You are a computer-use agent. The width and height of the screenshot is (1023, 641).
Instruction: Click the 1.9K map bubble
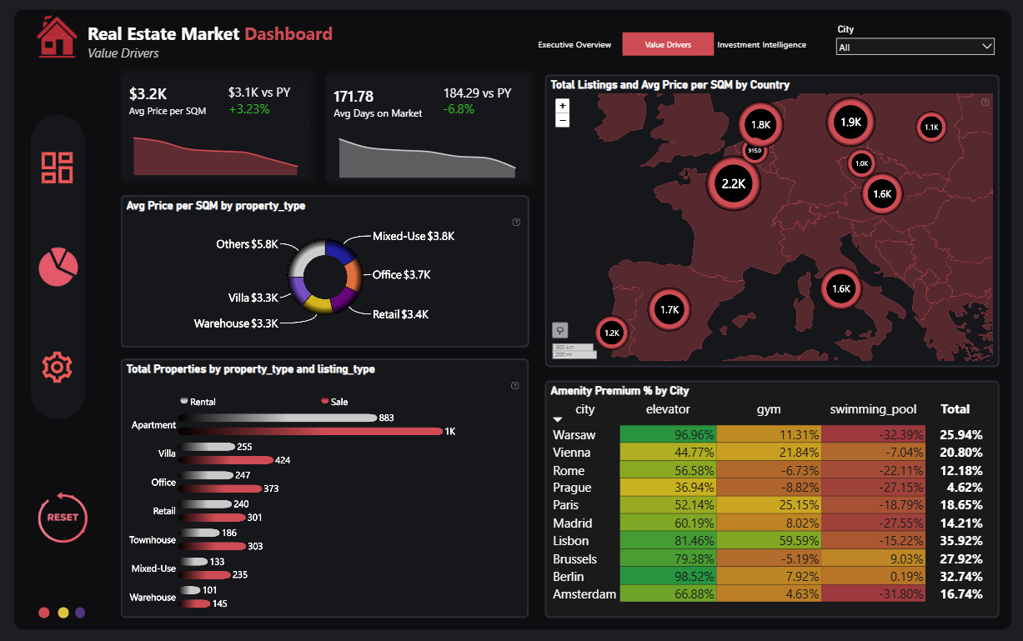(x=850, y=122)
